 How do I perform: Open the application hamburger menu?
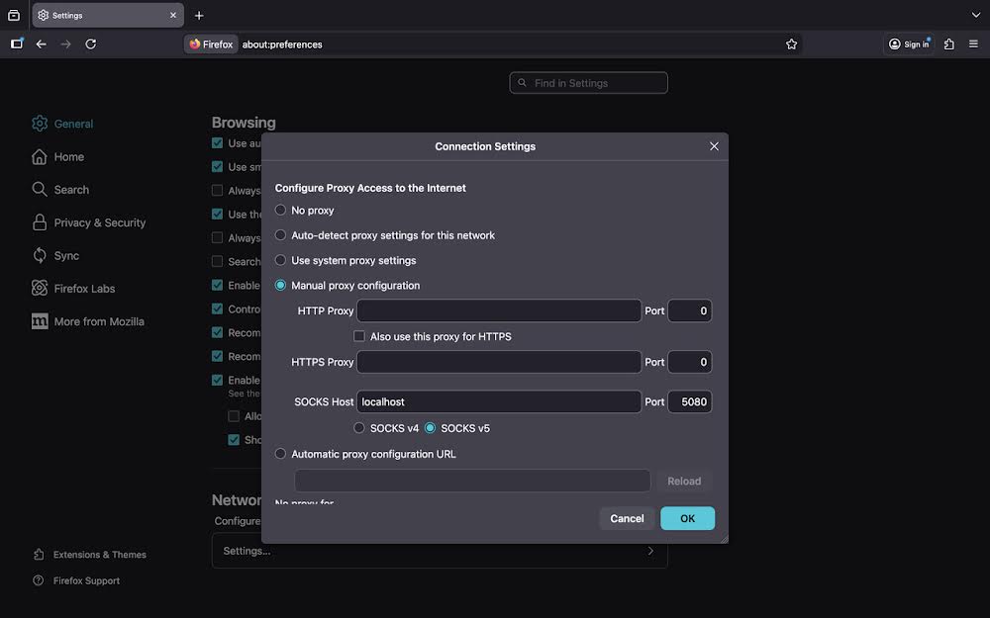(974, 44)
